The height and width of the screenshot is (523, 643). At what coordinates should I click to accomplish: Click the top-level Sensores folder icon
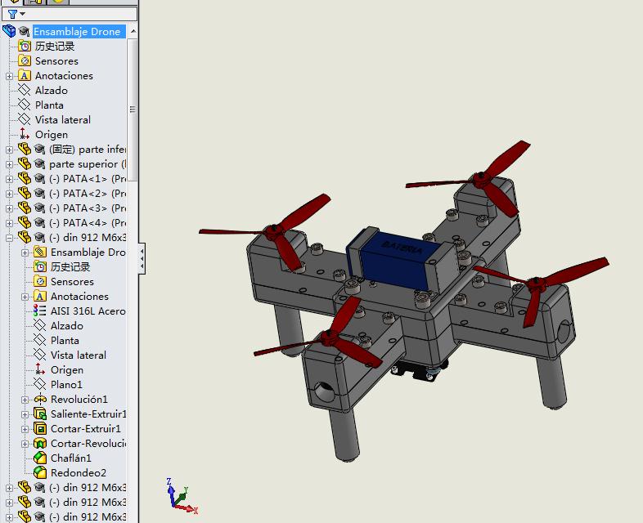click(x=25, y=60)
